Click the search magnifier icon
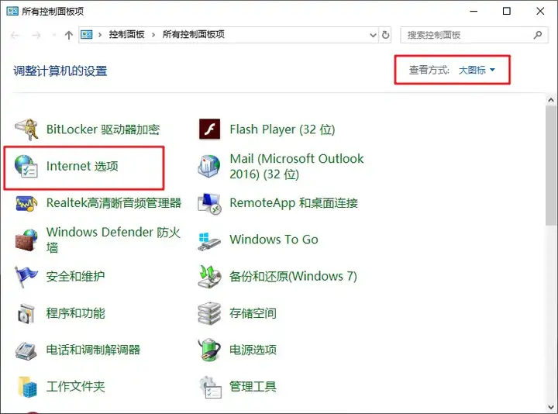 pyautogui.click(x=538, y=35)
